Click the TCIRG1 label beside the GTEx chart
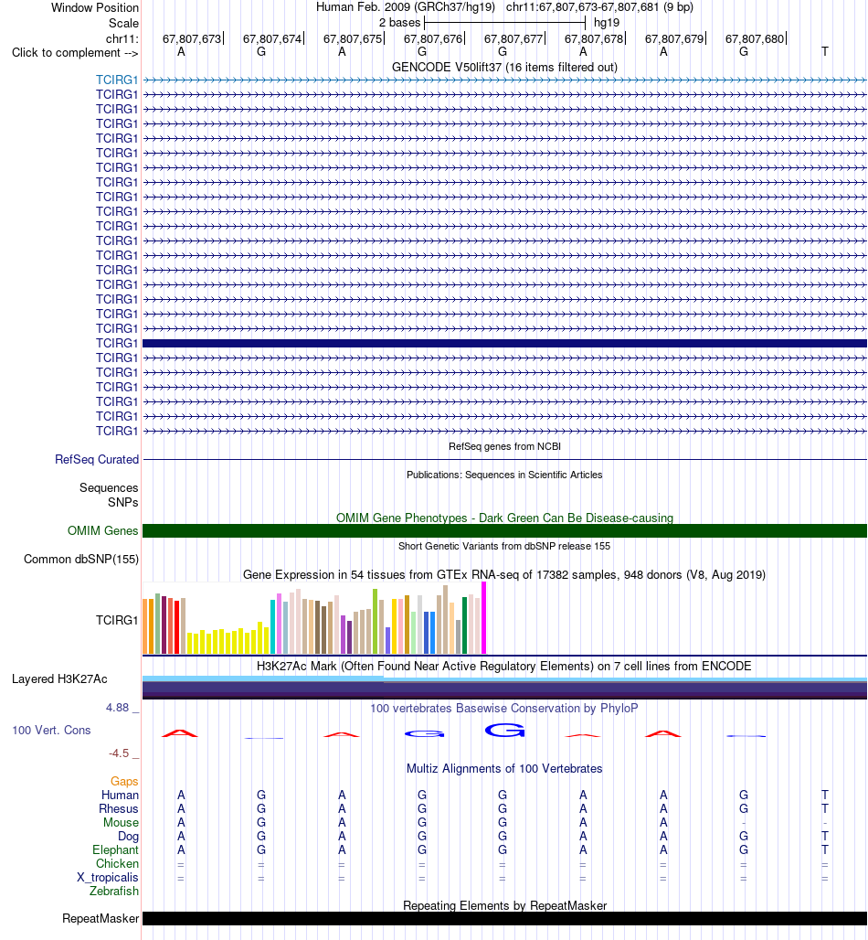The height and width of the screenshot is (940, 868). point(117,621)
